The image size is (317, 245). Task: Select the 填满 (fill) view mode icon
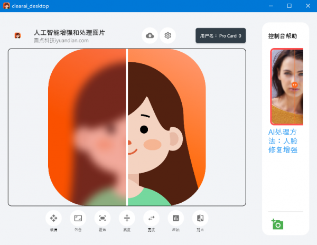pos(53,218)
